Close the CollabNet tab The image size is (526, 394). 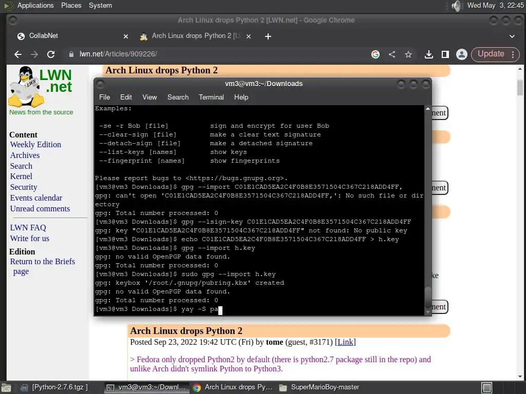[x=126, y=36]
